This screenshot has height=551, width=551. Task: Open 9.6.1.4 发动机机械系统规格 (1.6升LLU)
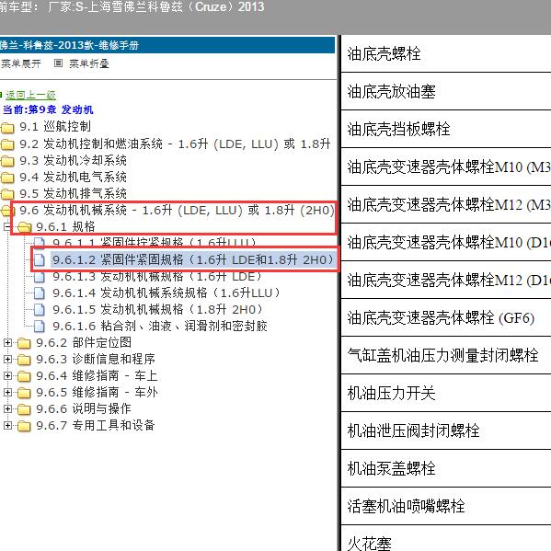[x=166, y=293]
